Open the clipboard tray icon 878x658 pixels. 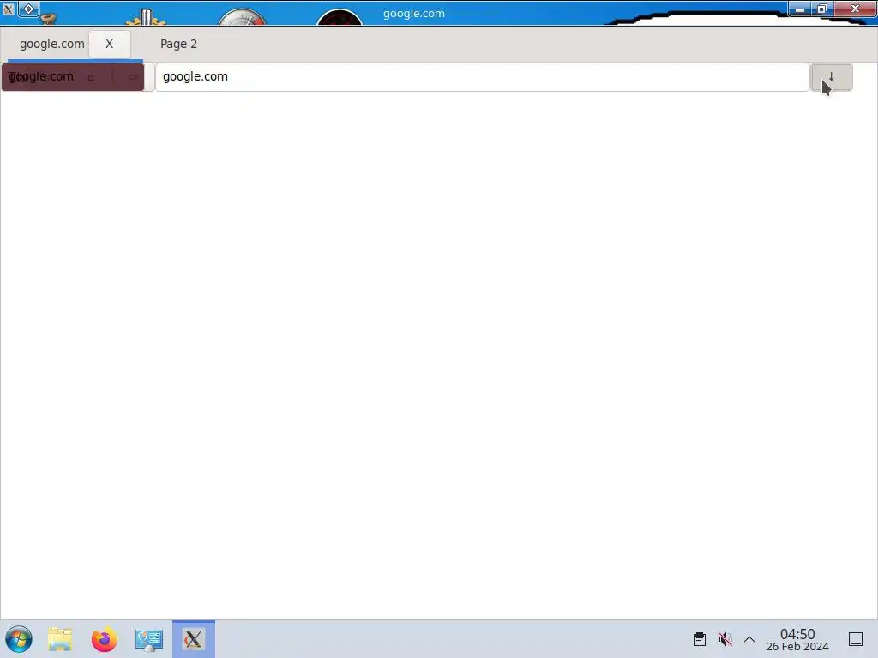(700, 639)
